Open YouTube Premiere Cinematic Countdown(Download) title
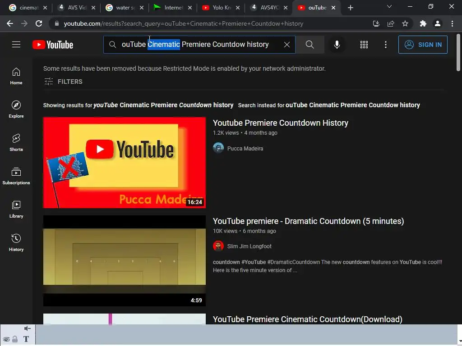This screenshot has height=346, width=462. (x=307, y=319)
